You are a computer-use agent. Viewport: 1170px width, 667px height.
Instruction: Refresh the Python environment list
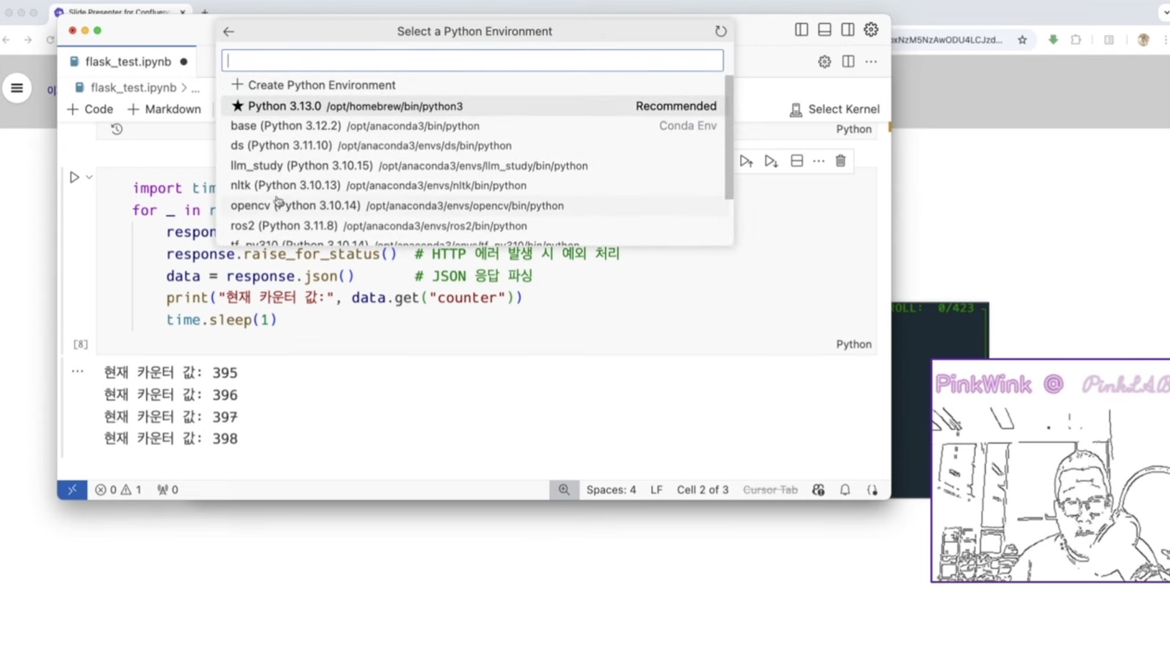[721, 31]
